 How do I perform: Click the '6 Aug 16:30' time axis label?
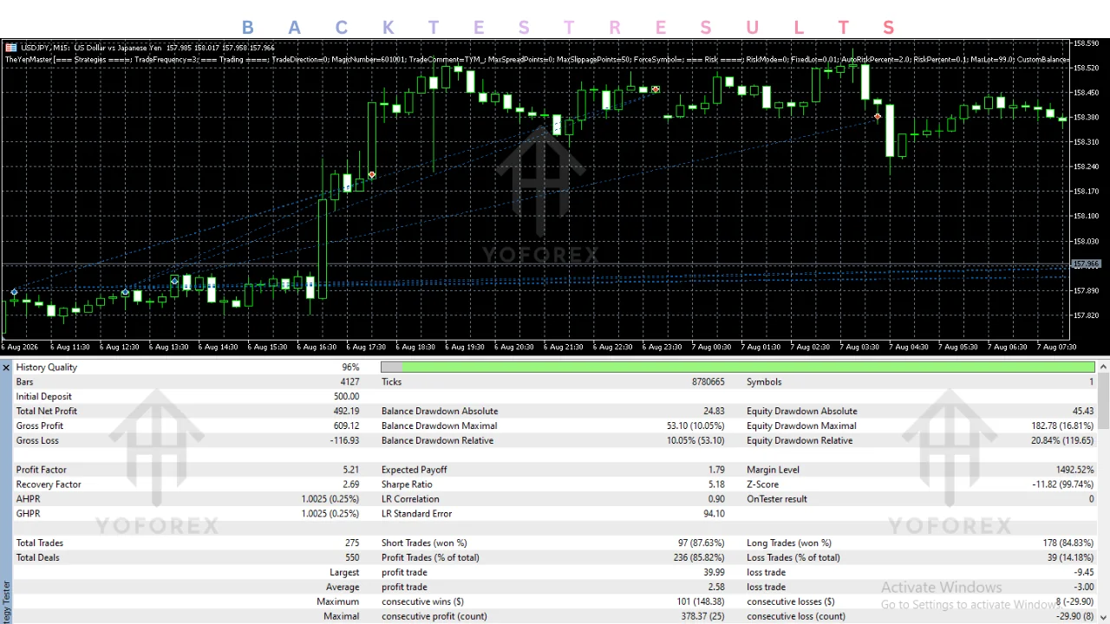point(317,348)
